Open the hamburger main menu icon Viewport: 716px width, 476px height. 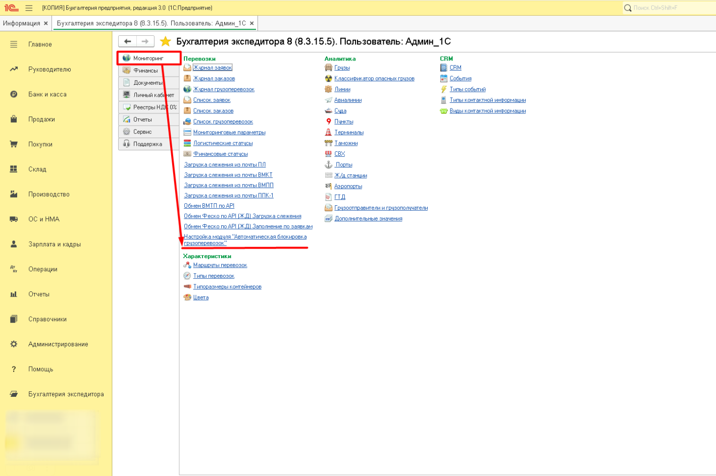pyautogui.click(x=29, y=8)
